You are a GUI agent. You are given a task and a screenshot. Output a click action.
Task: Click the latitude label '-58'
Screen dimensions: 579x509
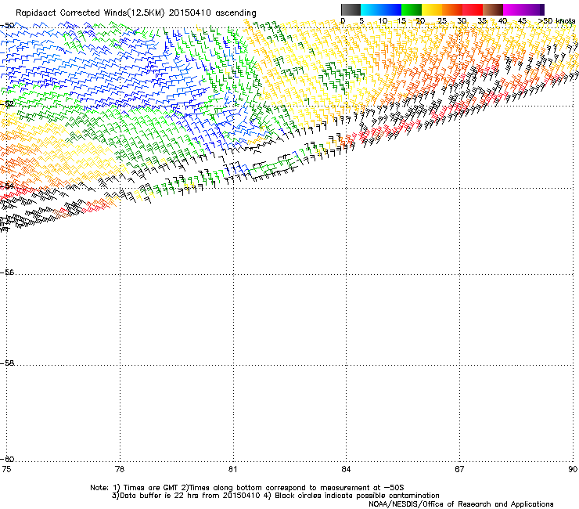(7, 363)
